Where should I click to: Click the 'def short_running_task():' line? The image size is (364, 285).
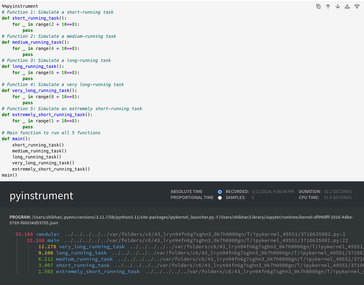[x=34, y=18]
